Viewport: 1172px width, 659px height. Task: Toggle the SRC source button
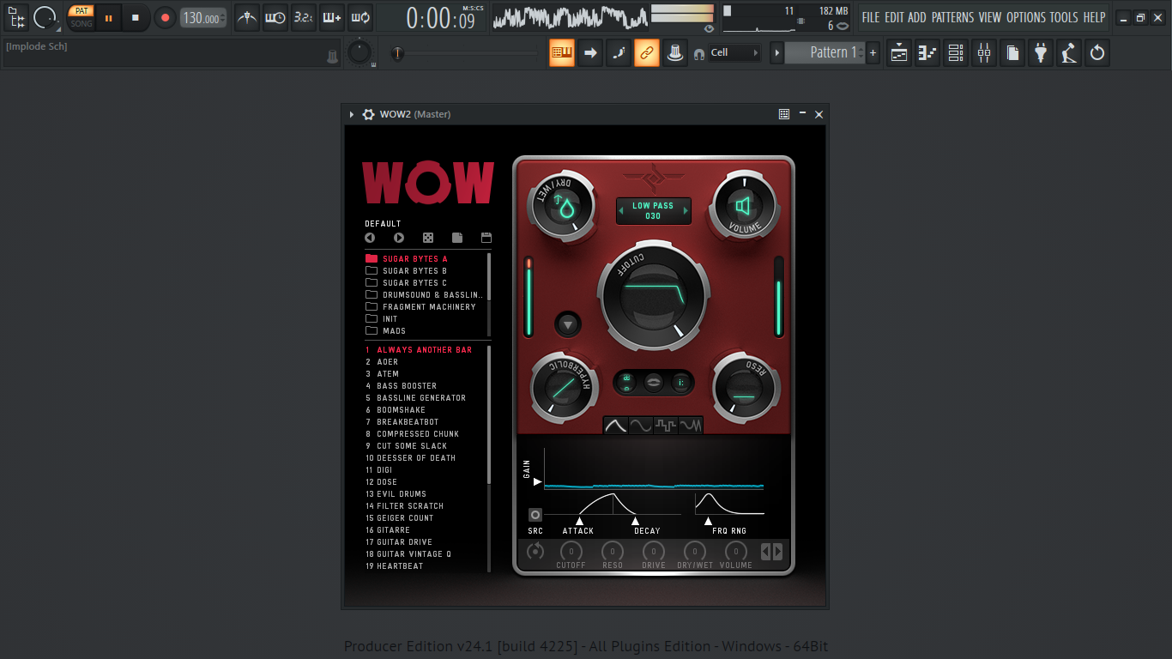[x=535, y=515]
